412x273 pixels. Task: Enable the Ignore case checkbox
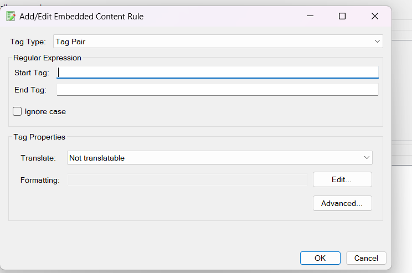[17, 111]
